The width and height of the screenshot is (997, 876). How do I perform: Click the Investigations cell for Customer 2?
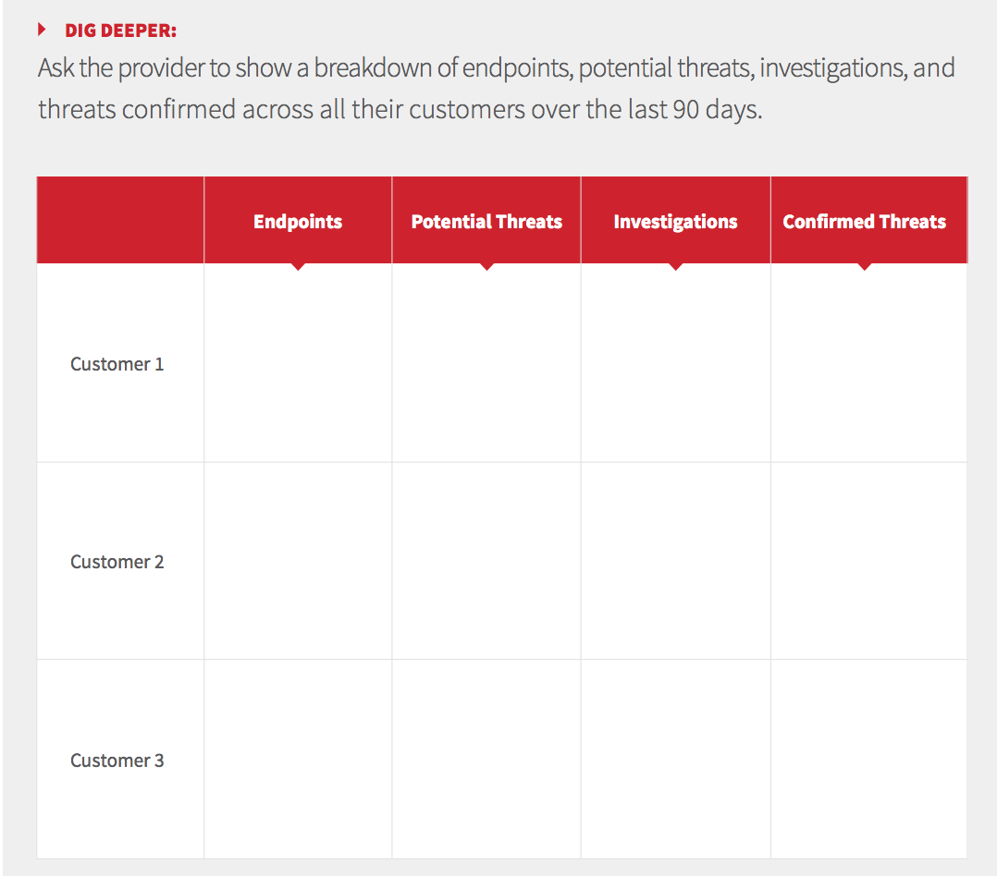[x=675, y=562]
